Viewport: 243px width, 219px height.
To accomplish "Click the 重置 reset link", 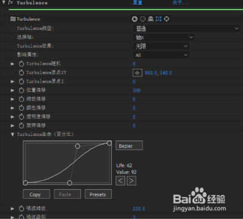I will coord(138,2).
